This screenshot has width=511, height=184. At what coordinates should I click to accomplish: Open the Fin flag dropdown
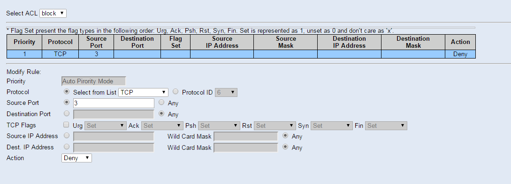coord(386,125)
